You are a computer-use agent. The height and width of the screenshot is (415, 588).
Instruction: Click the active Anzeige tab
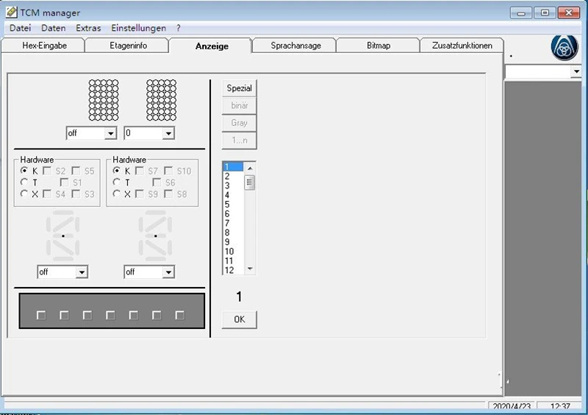pyautogui.click(x=212, y=46)
